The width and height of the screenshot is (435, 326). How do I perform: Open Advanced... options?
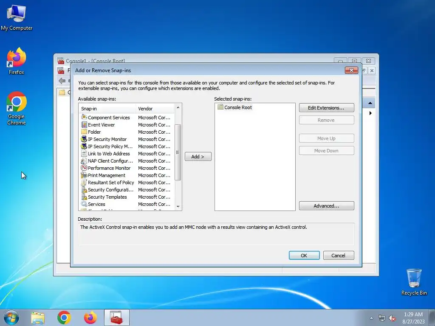(326, 206)
